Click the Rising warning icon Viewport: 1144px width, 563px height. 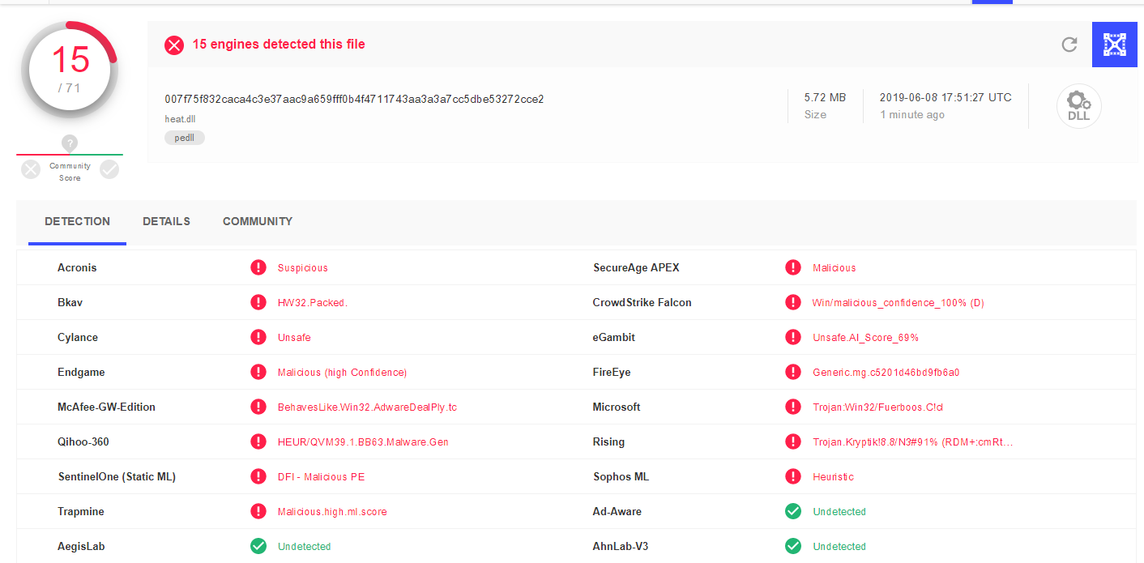tap(793, 441)
